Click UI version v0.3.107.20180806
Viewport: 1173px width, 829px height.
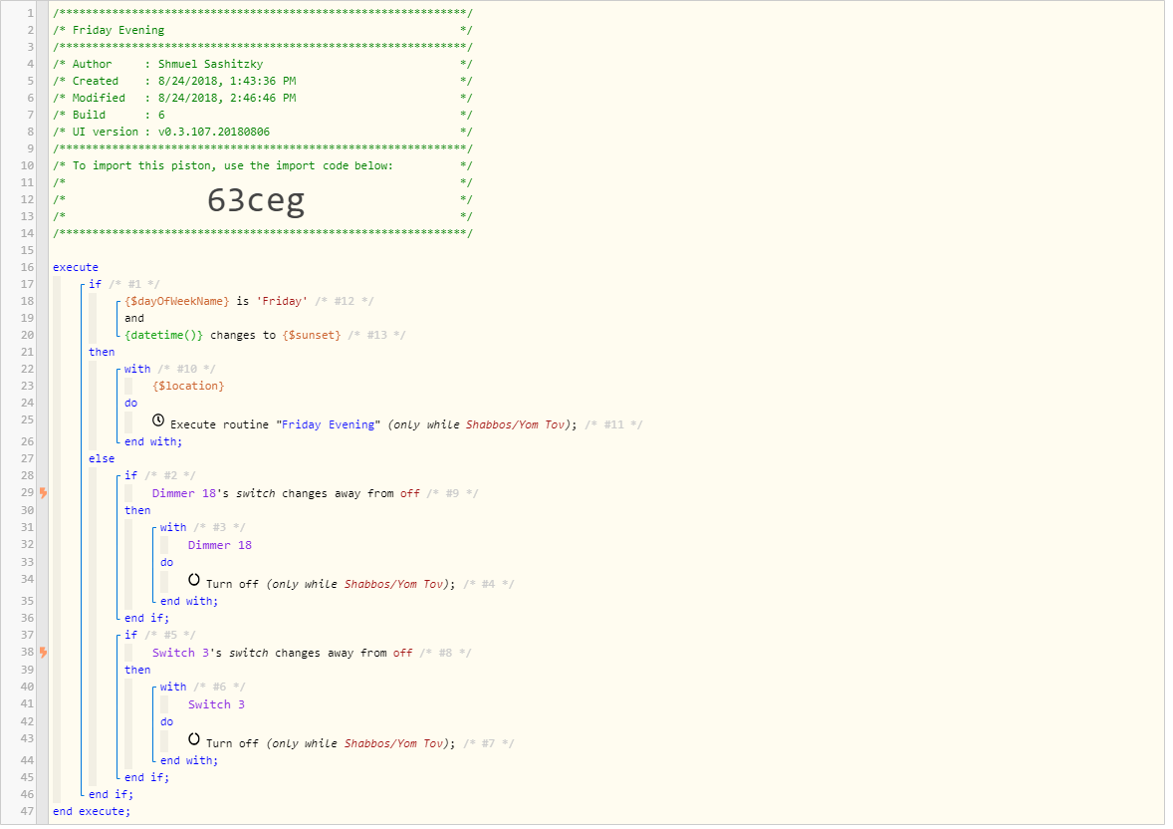tap(214, 132)
